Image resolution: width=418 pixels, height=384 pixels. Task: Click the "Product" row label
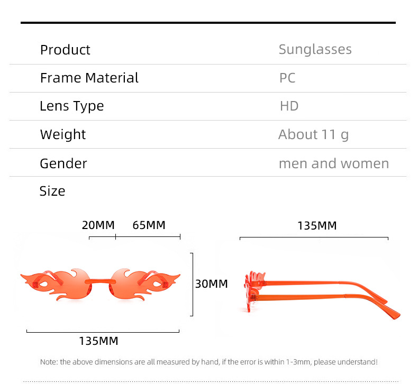pos(65,50)
